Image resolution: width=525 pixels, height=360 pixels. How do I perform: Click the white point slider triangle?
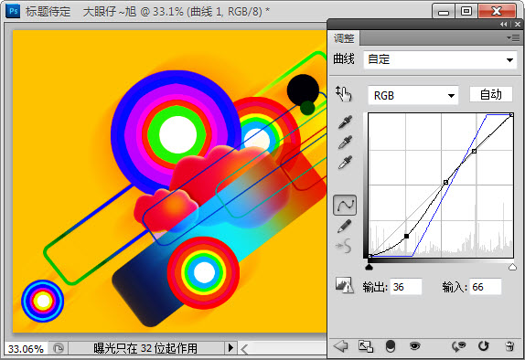click(x=512, y=267)
